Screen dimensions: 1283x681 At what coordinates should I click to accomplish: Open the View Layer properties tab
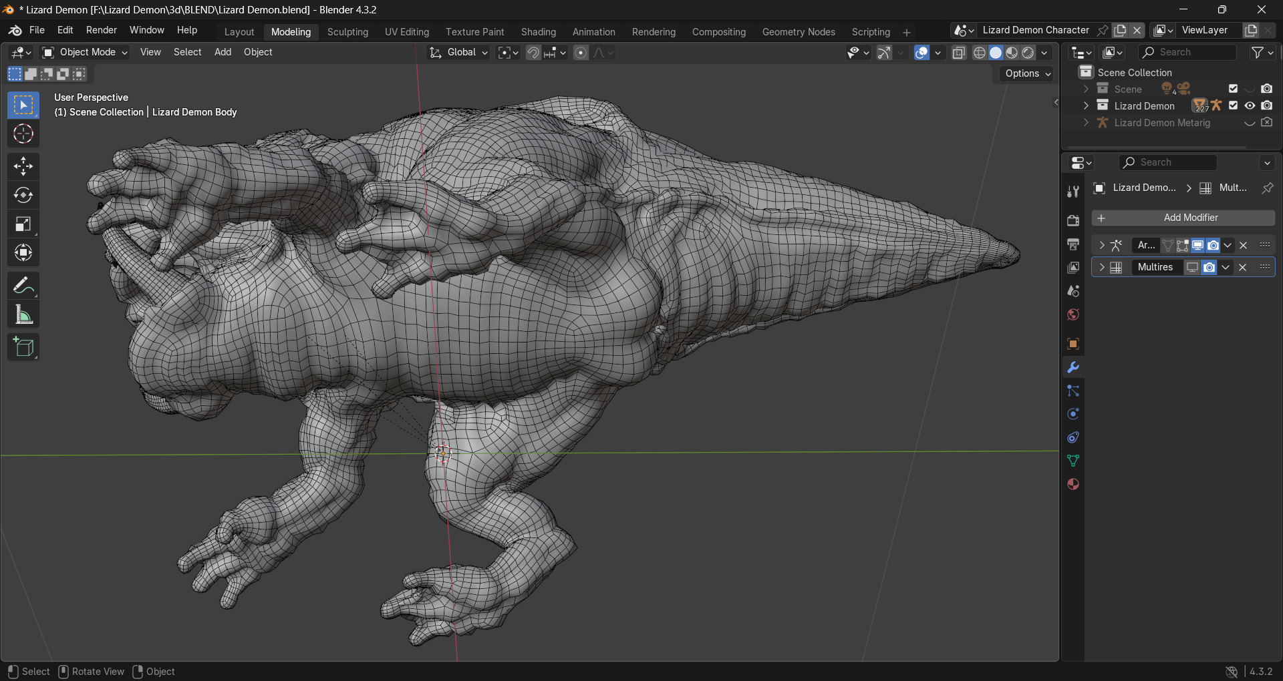click(x=1073, y=268)
